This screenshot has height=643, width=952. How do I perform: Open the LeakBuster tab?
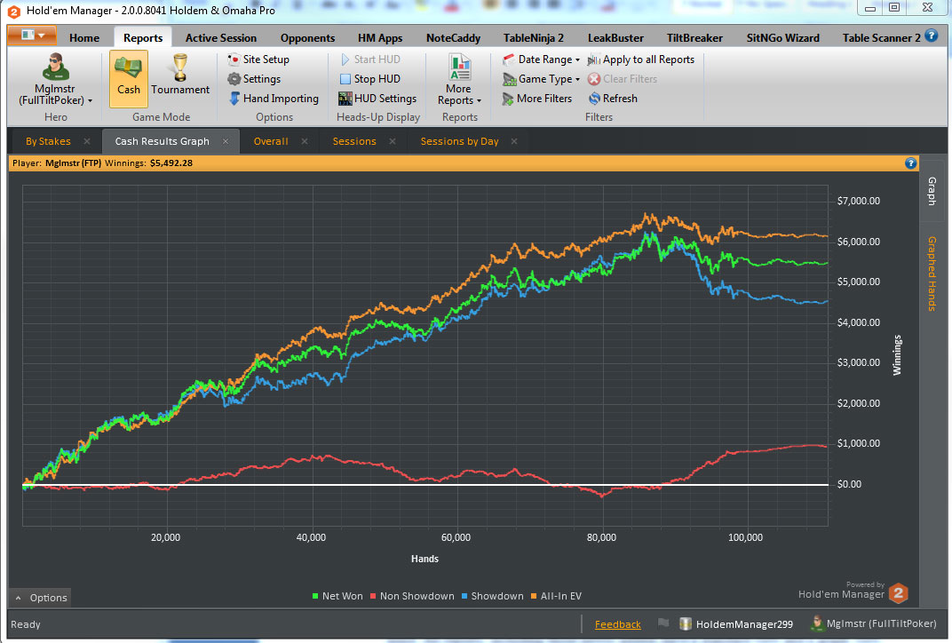615,37
